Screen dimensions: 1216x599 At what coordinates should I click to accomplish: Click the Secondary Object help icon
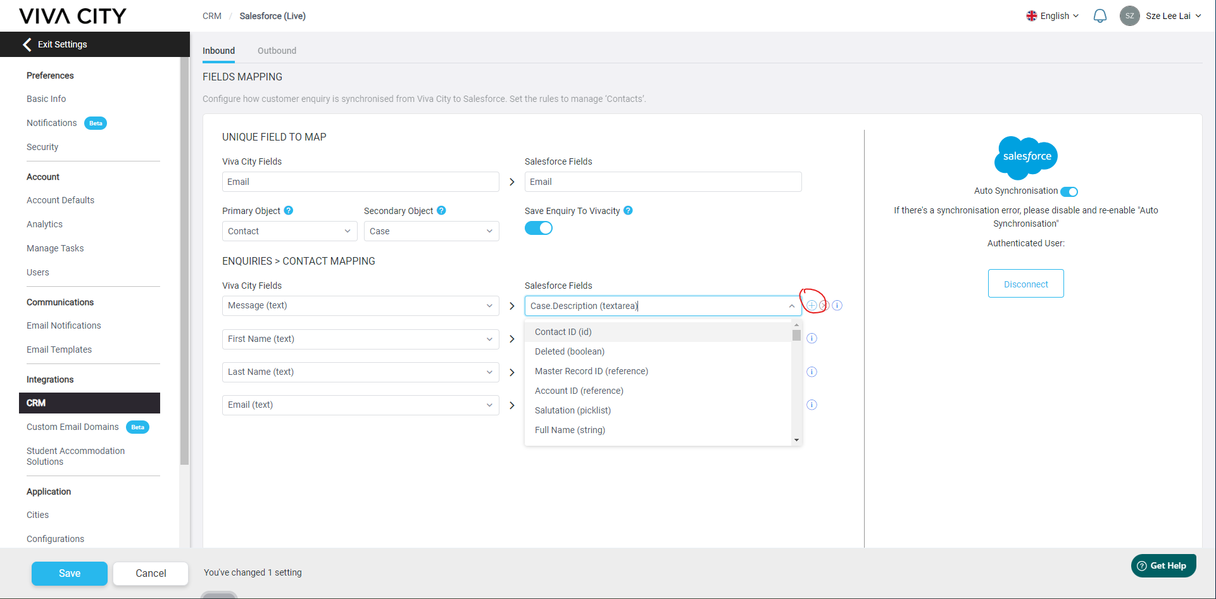(x=442, y=210)
